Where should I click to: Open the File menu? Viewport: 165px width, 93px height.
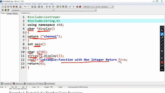2,4
